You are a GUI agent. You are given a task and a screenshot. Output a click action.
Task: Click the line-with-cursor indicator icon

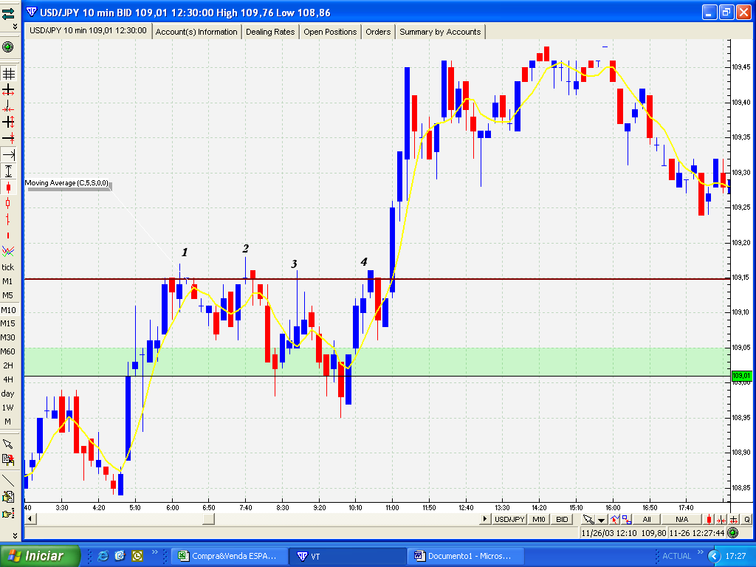pos(614,519)
